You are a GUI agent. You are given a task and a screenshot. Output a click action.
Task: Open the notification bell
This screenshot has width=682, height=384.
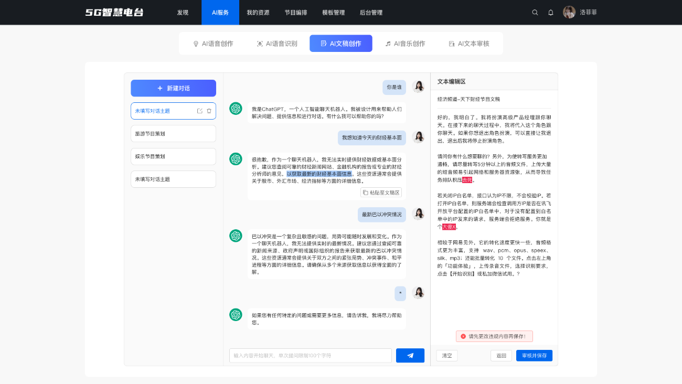(551, 13)
